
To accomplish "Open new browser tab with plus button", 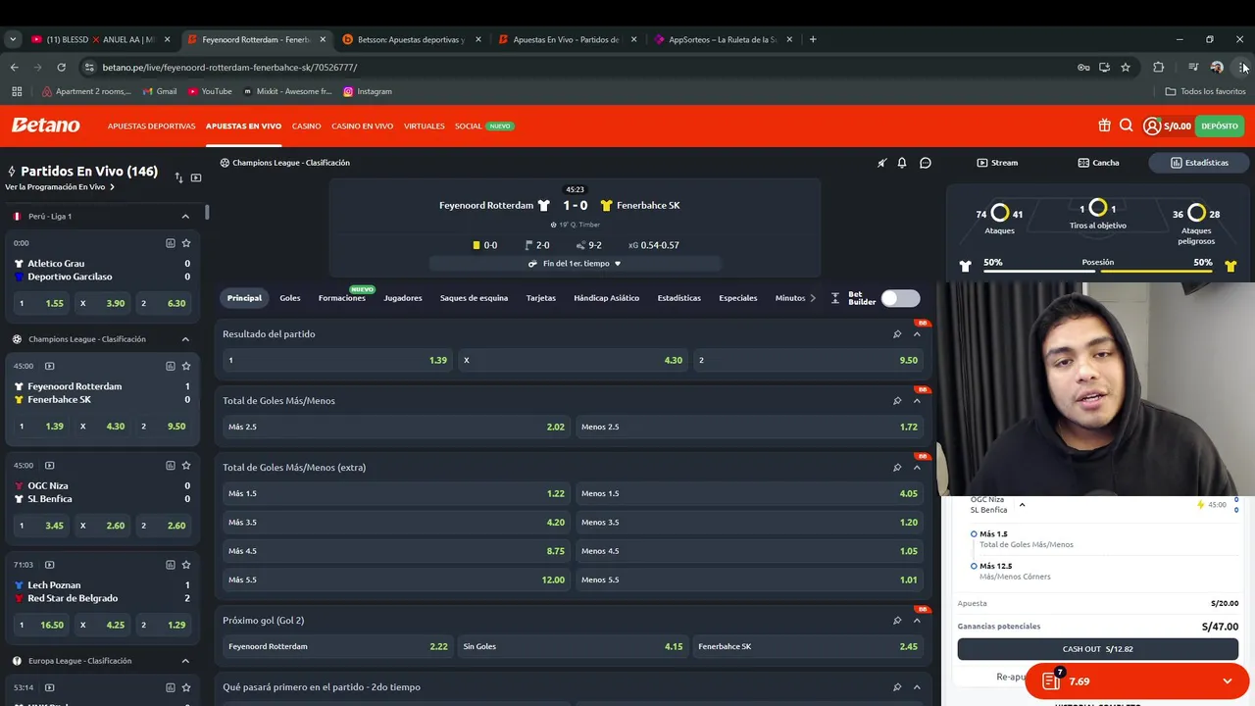I will point(813,39).
